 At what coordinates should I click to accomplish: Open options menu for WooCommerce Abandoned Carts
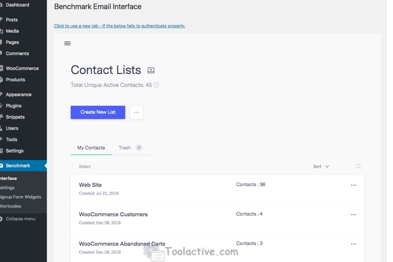[x=354, y=244]
